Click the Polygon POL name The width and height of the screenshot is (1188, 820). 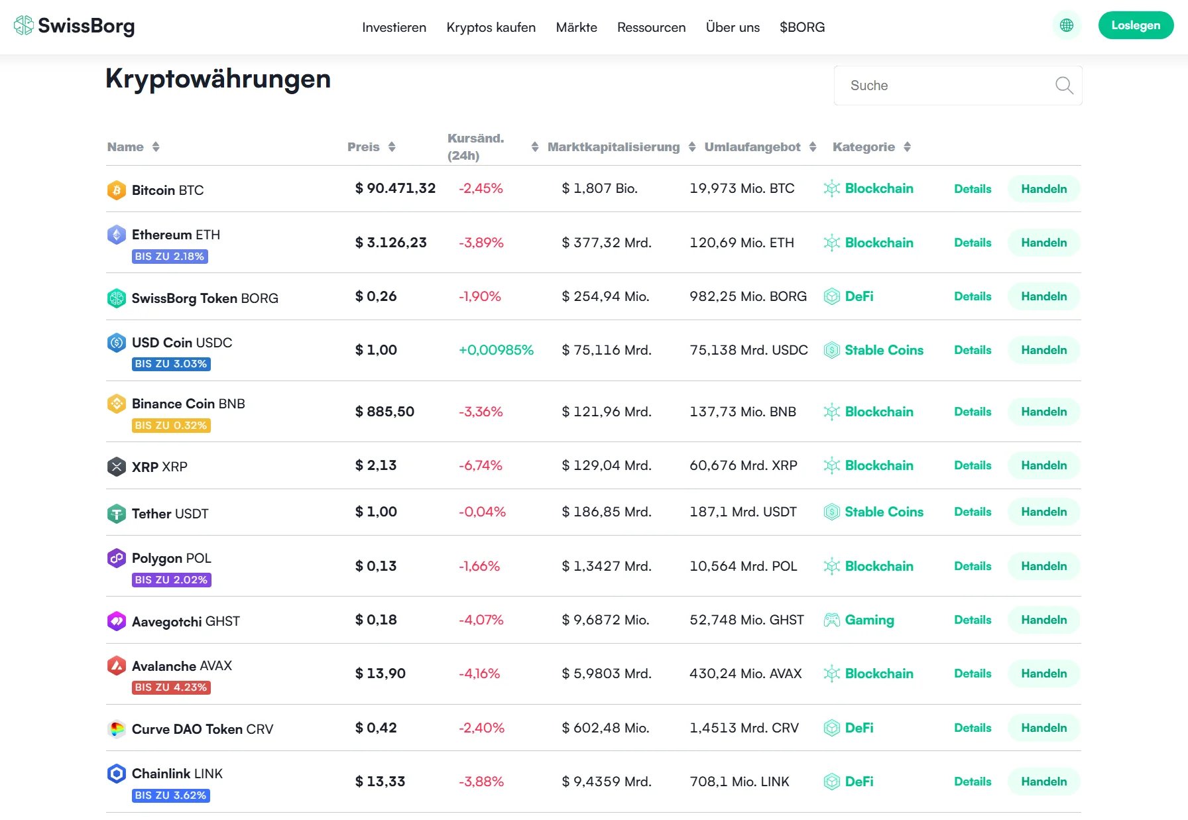[x=172, y=558]
